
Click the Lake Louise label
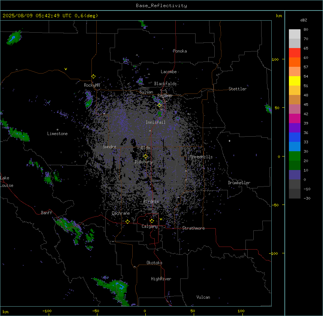[7, 182]
